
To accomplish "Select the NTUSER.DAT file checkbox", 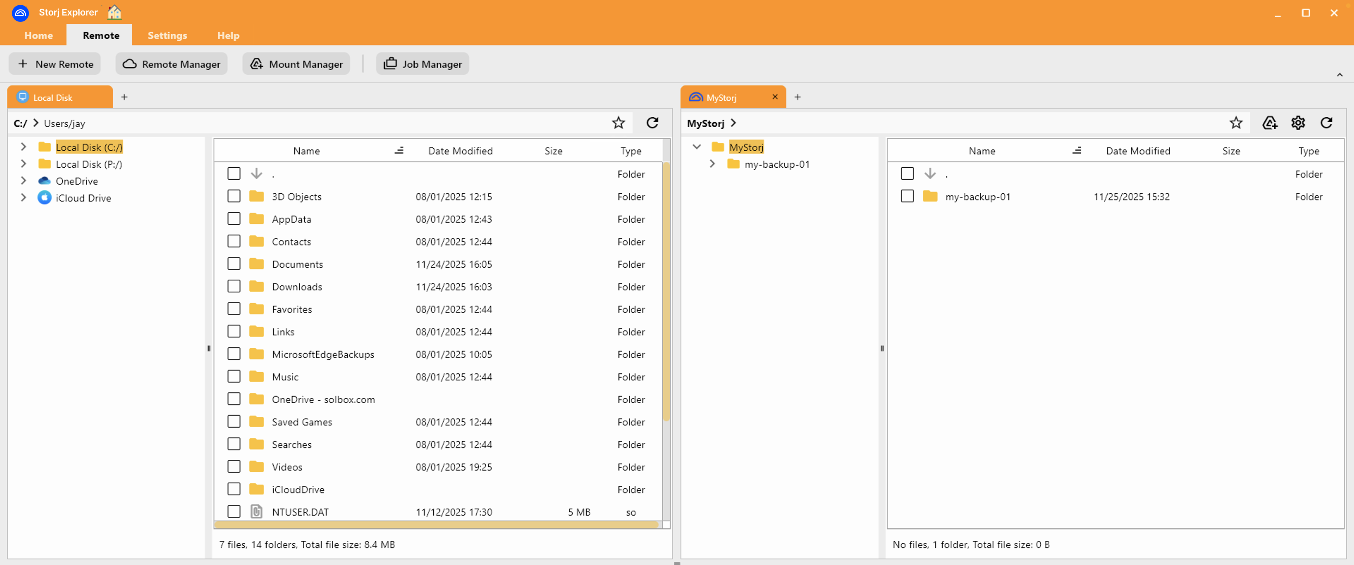I will [234, 511].
